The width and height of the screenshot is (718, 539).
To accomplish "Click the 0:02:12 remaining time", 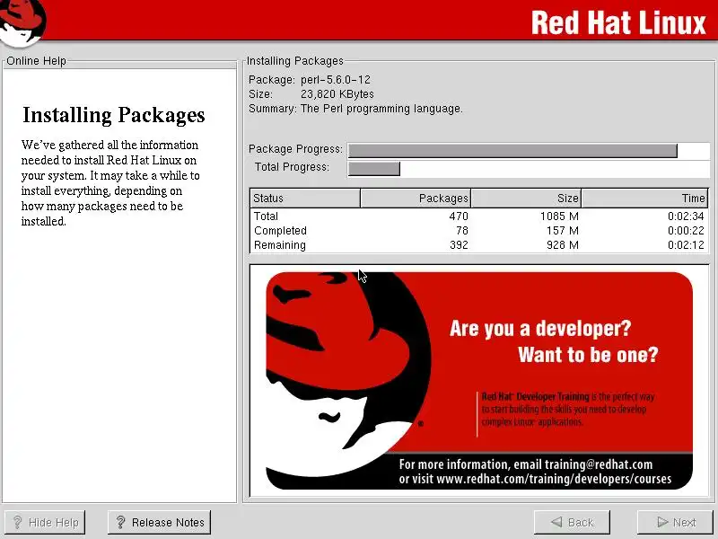I will tap(686, 244).
